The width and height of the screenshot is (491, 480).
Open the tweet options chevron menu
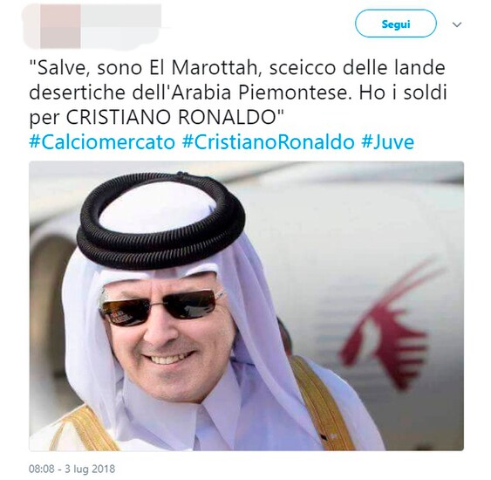[x=457, y=24]
